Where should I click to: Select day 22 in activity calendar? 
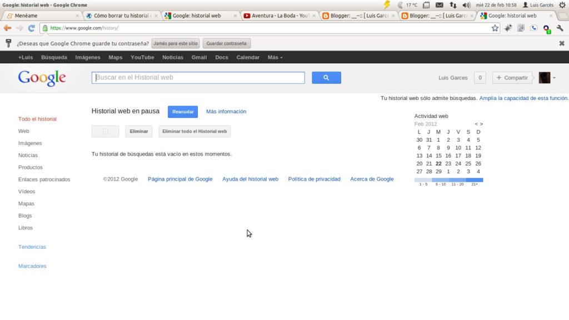coord(438,164)
